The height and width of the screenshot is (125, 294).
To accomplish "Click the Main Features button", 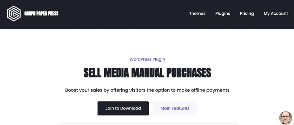I will (175, 108).
